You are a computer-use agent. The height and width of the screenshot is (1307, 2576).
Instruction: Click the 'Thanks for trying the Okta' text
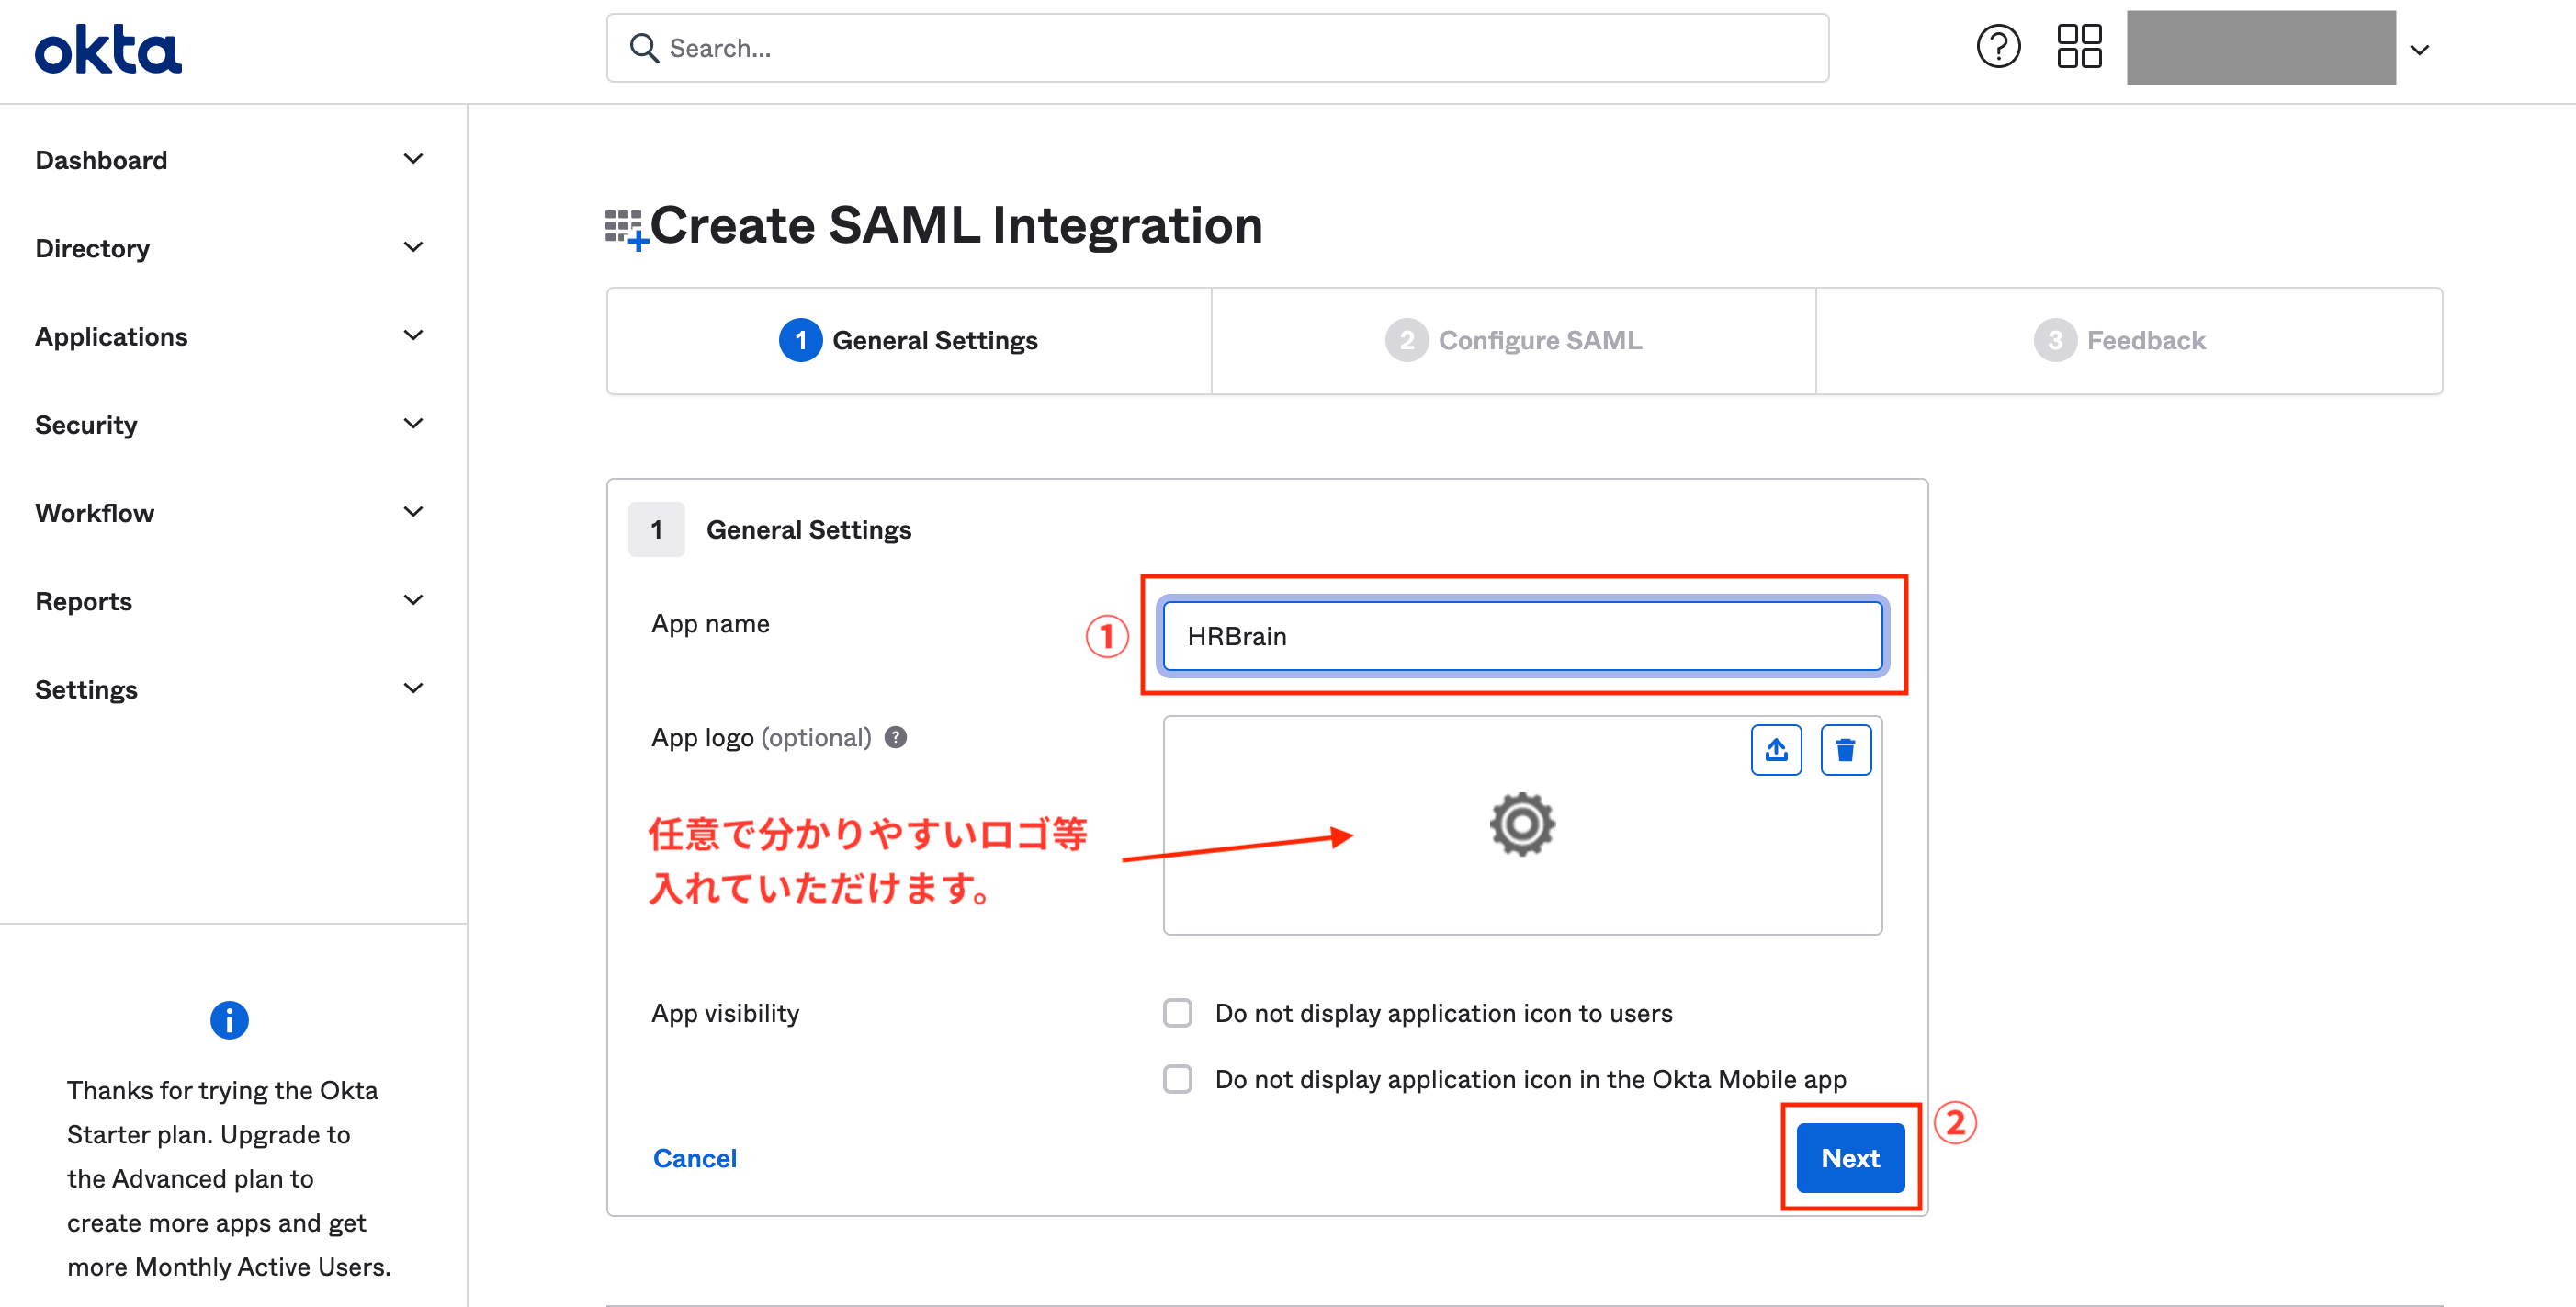click(222, 1090)
